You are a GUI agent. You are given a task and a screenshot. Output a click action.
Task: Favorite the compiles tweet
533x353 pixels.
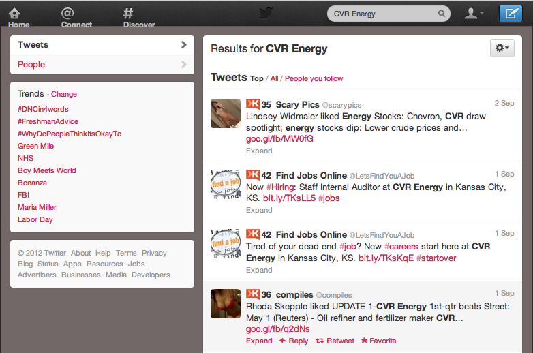point(378,341)
